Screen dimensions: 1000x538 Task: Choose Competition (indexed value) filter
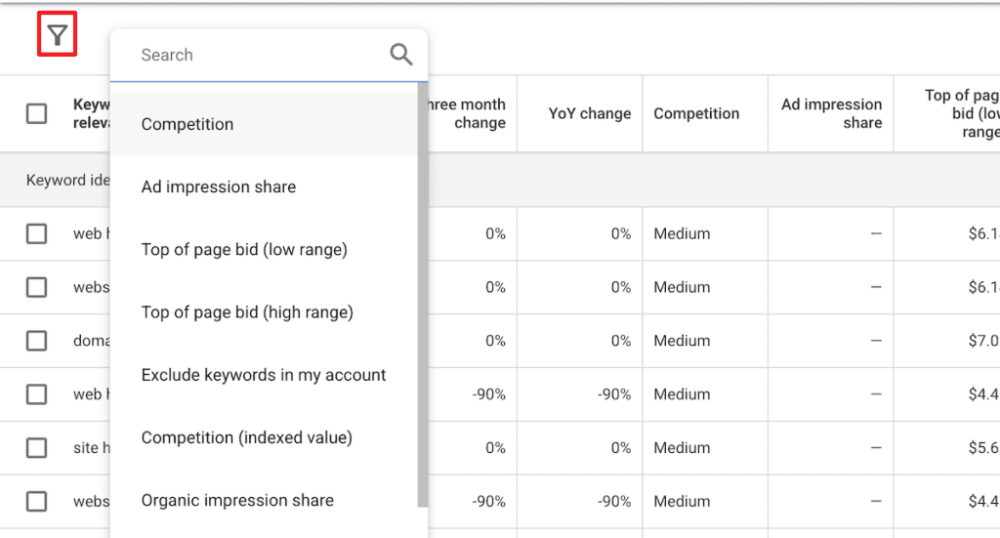coord(264,437)
